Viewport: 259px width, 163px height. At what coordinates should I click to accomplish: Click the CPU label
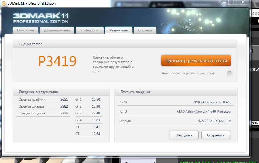[123, 112]
